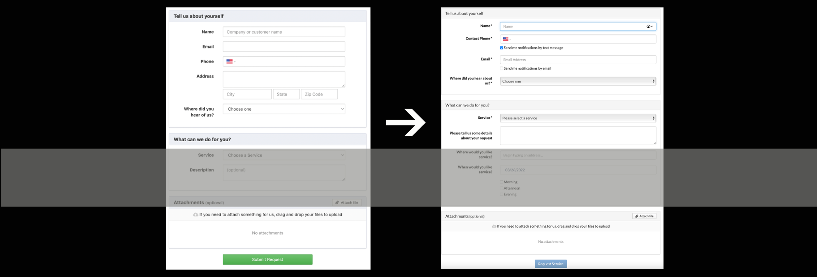
Task: Focus the 'Company or customer name' field
Action: coord(283,32)
